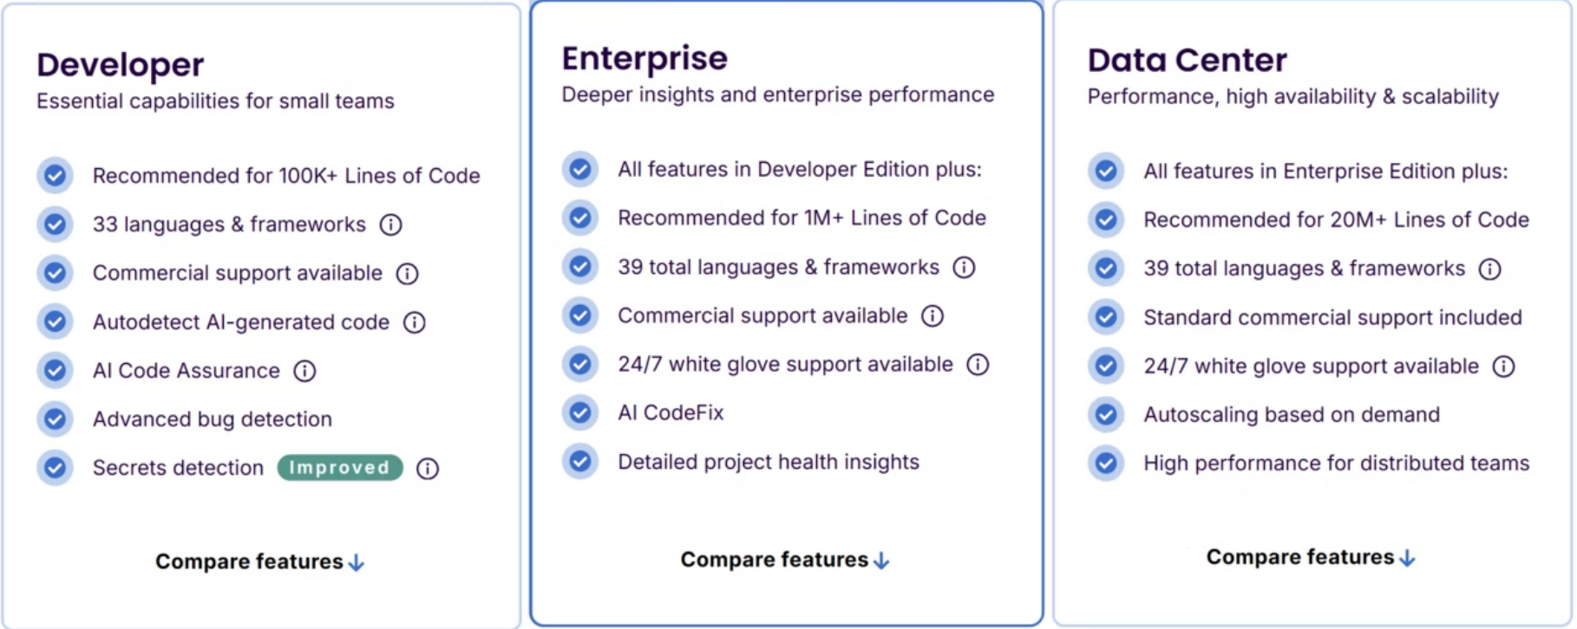Expand Compare features under Data Center plan

coord(1311,558)
